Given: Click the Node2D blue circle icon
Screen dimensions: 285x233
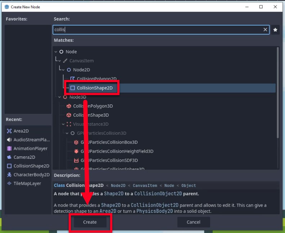Looking at the screenshot, I should tap(69, 70).
